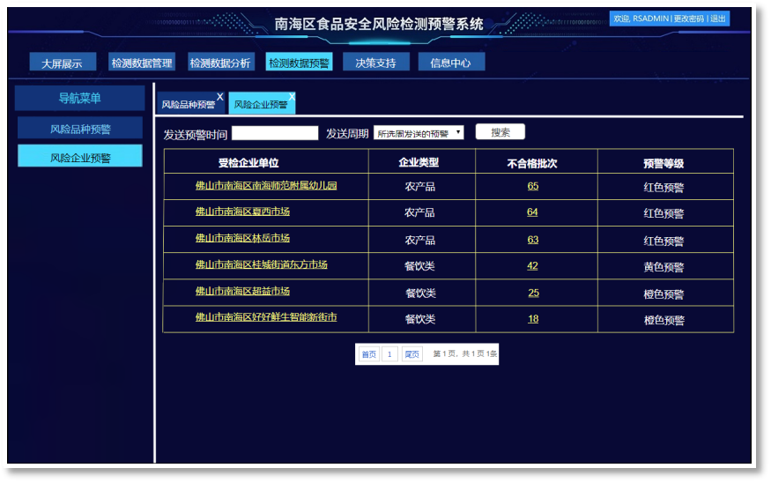
Task: Close the 风险品种预警 tab with X
Action: 220,97
